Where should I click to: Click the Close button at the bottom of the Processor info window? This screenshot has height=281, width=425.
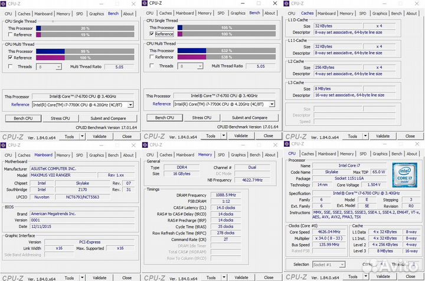pyautogui.click(x=410, y=276)
